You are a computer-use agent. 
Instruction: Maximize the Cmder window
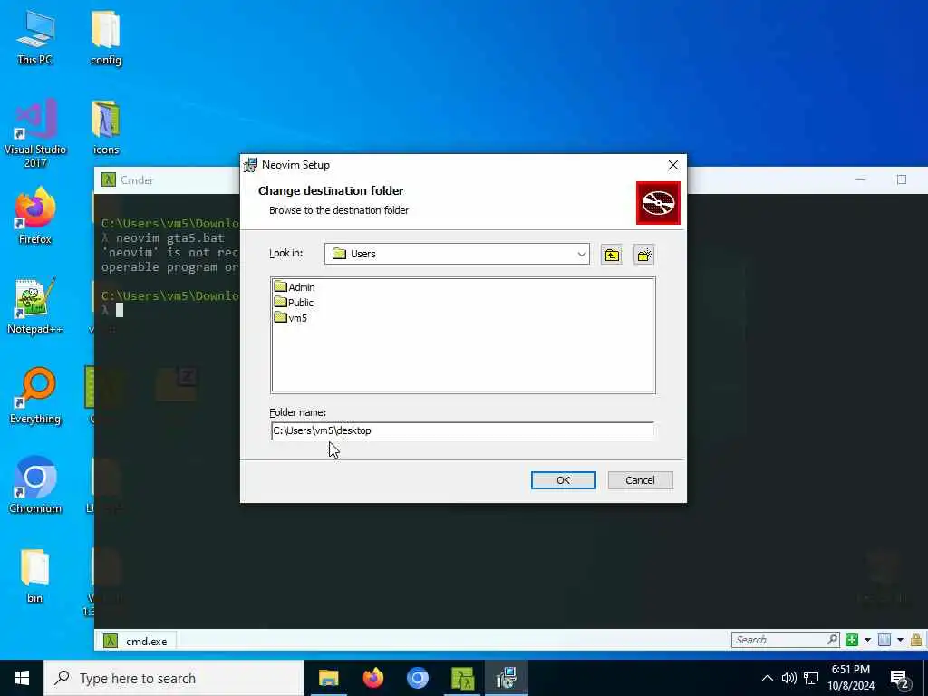(x=902, y=180)
